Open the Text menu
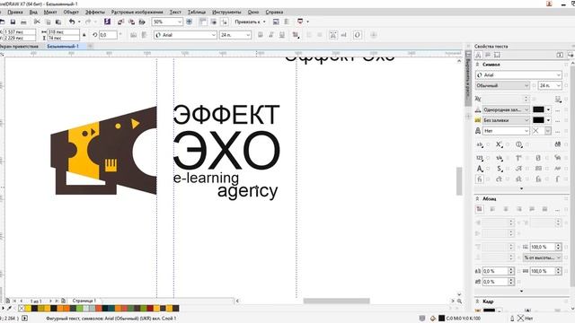This screenshot has width=575, height=323. point(175,12)
